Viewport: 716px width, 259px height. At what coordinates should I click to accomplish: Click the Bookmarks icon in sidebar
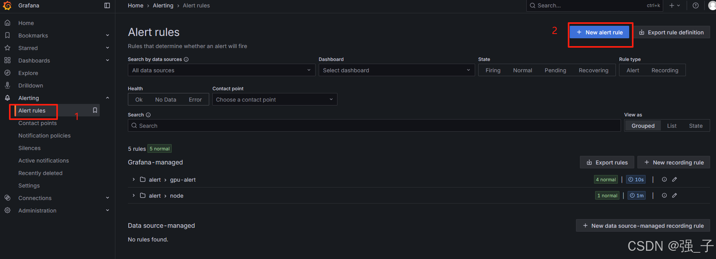[7, 36]
